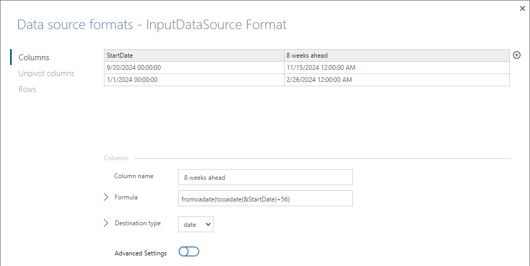
Task: Expand the Formula section chevron
Action: point(106,197)
